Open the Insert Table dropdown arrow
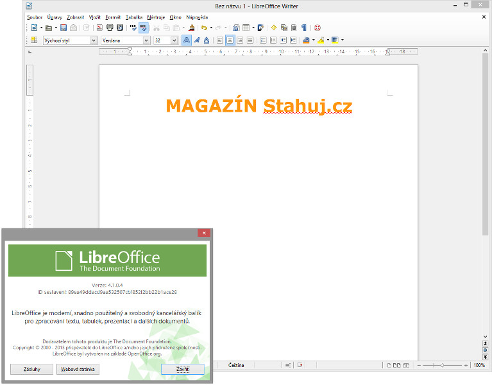 pos(253,28)
